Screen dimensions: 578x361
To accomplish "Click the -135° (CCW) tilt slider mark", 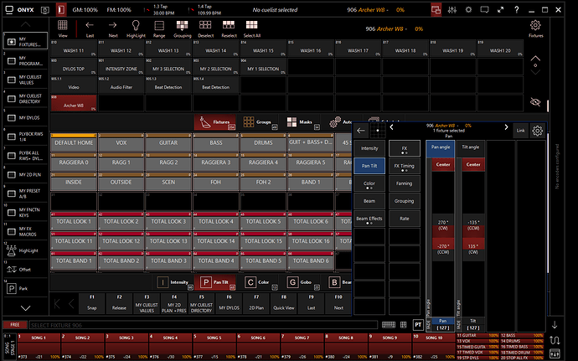I will [473, 225].
